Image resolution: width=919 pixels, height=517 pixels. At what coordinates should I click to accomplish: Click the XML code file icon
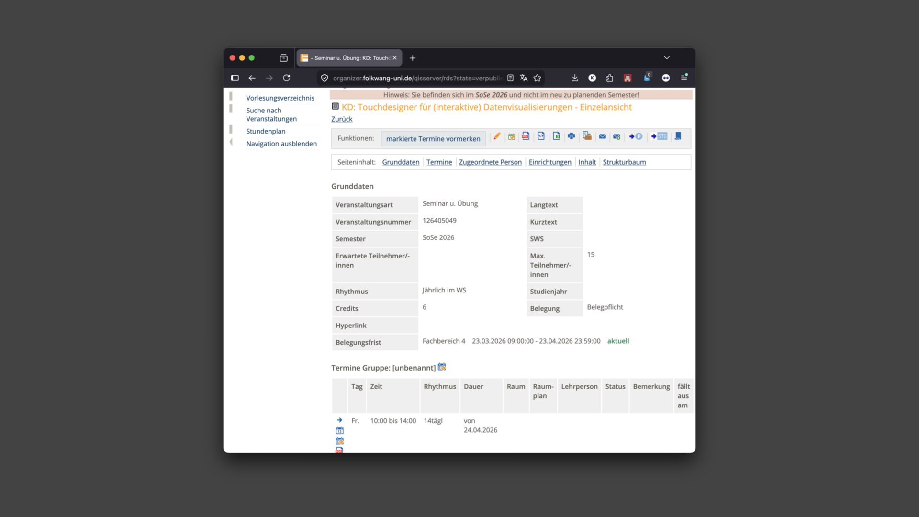click(541, 136)
